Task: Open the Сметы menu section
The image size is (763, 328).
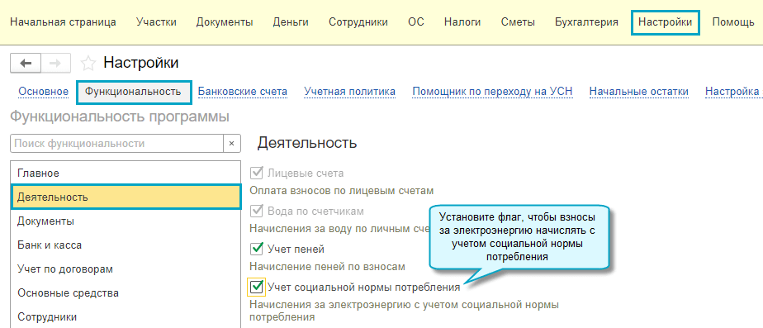Action: pyautogui.click(x=518, y=22)
